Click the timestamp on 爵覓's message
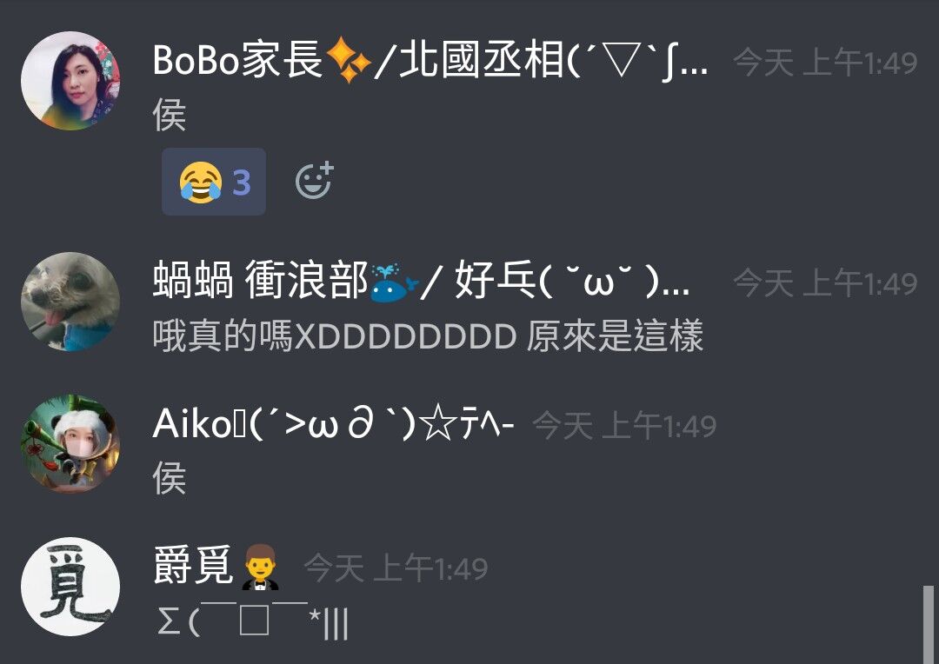The height and width of the screenshot is (664, 939). [396, 568]
